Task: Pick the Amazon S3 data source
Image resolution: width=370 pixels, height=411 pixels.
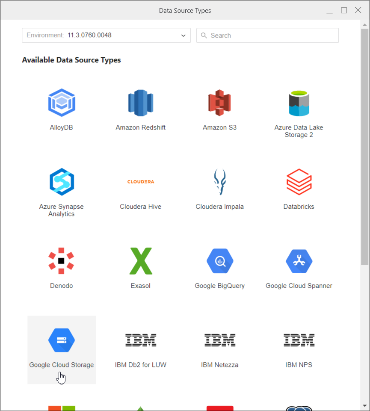Action: tap(219, 103)
